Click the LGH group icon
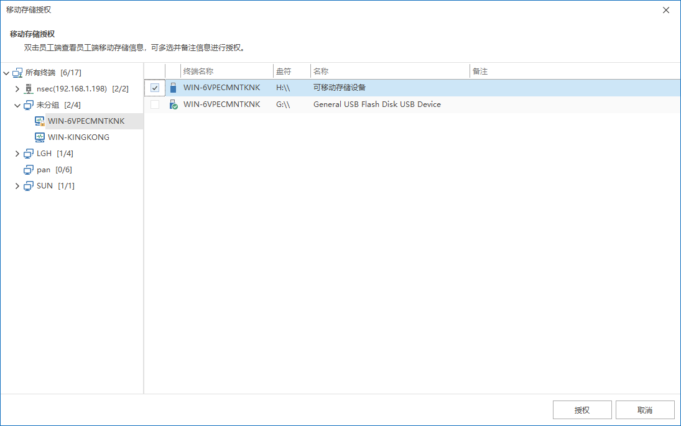 pyautogui.click(x=29, y=153)
